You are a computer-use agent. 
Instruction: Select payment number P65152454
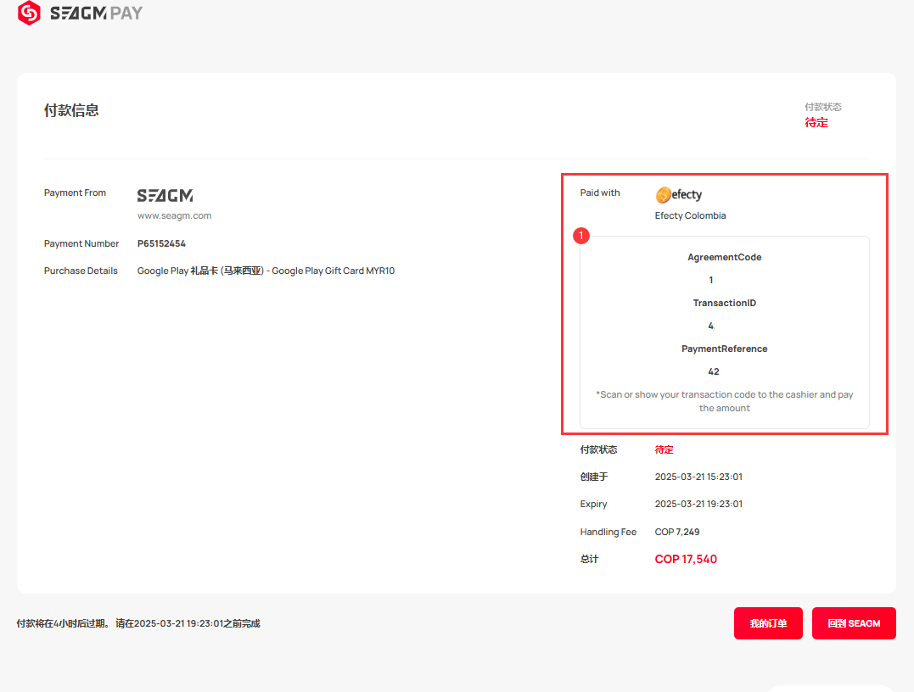(x=161, y=243)
